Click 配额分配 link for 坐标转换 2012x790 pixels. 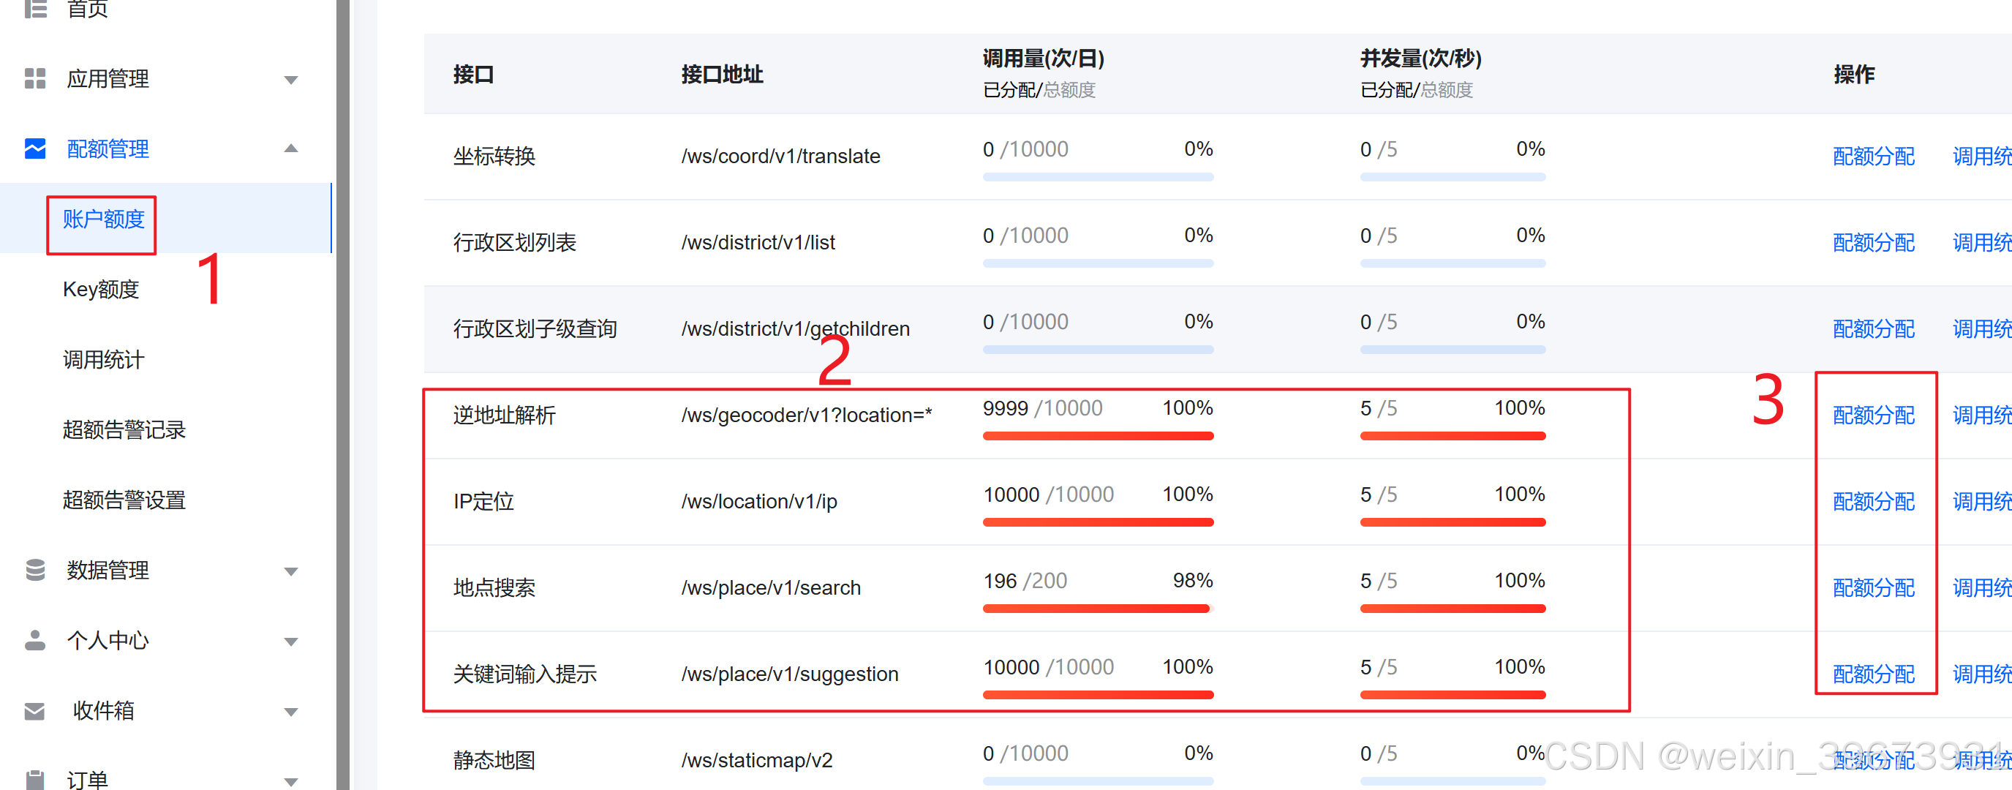1873,157
